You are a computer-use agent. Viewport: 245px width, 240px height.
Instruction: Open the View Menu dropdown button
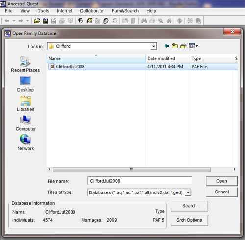tap(194, 46)
